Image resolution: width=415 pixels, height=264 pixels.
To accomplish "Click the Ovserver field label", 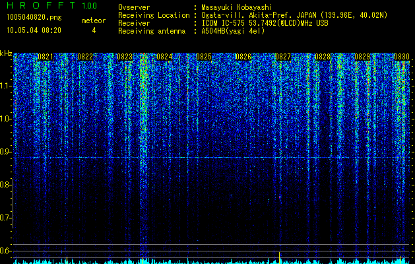I will (134, 7).
